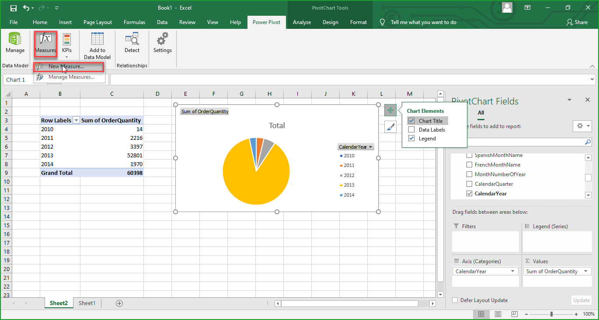Viewport: 599px width, 320px height.
Task: Click the zoom slider handle
Action: [552, 314]
